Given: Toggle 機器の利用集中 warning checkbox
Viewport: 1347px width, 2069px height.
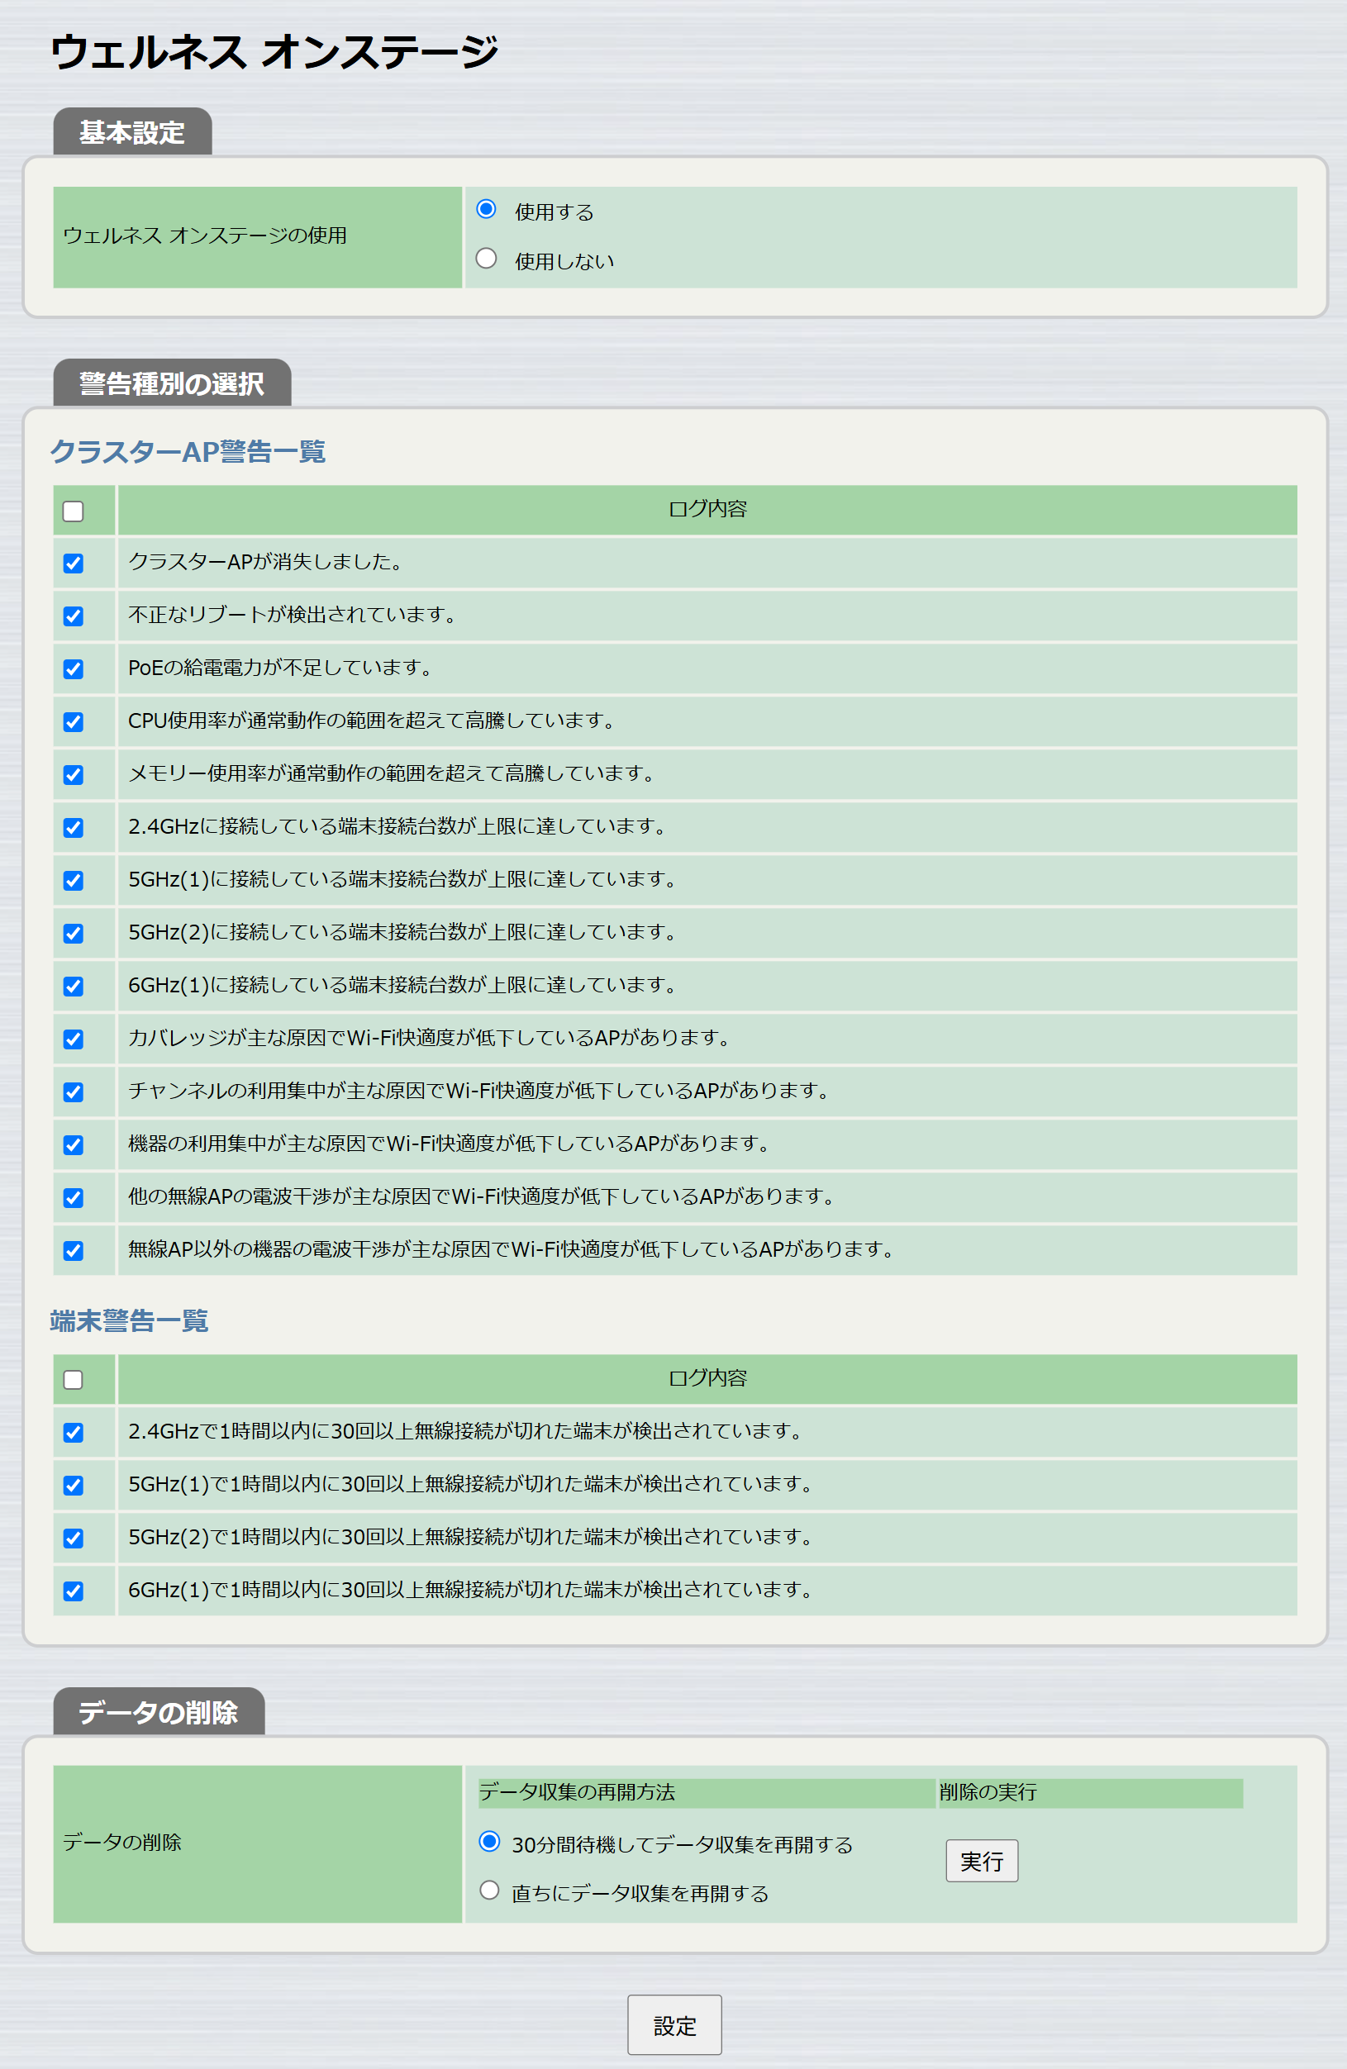Looking at the screenshot, I should tap(73, 1146).
